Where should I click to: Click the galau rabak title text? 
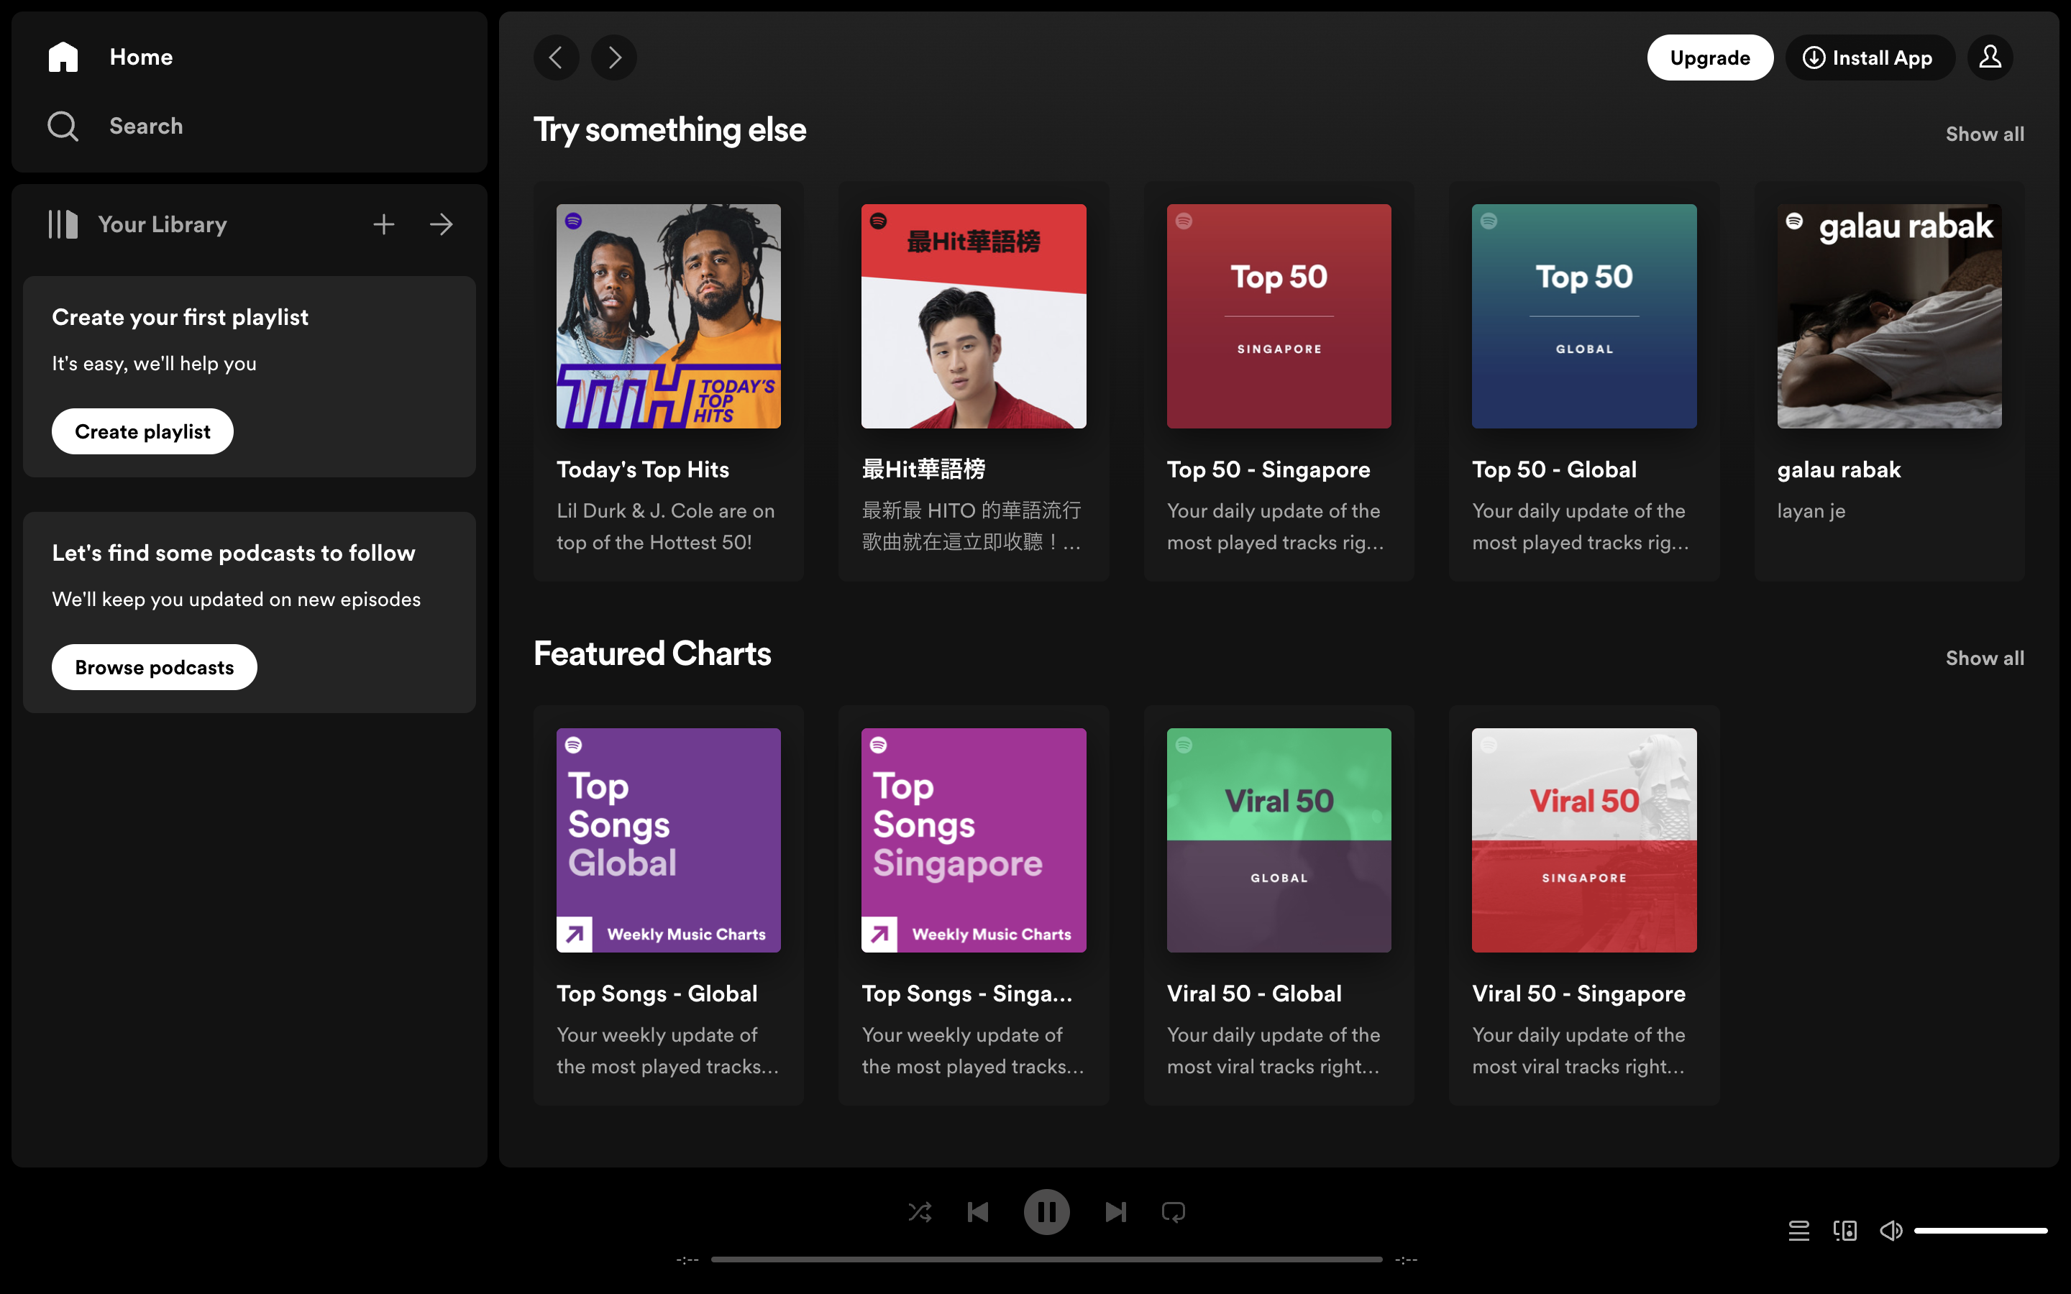pos(1838,469)
